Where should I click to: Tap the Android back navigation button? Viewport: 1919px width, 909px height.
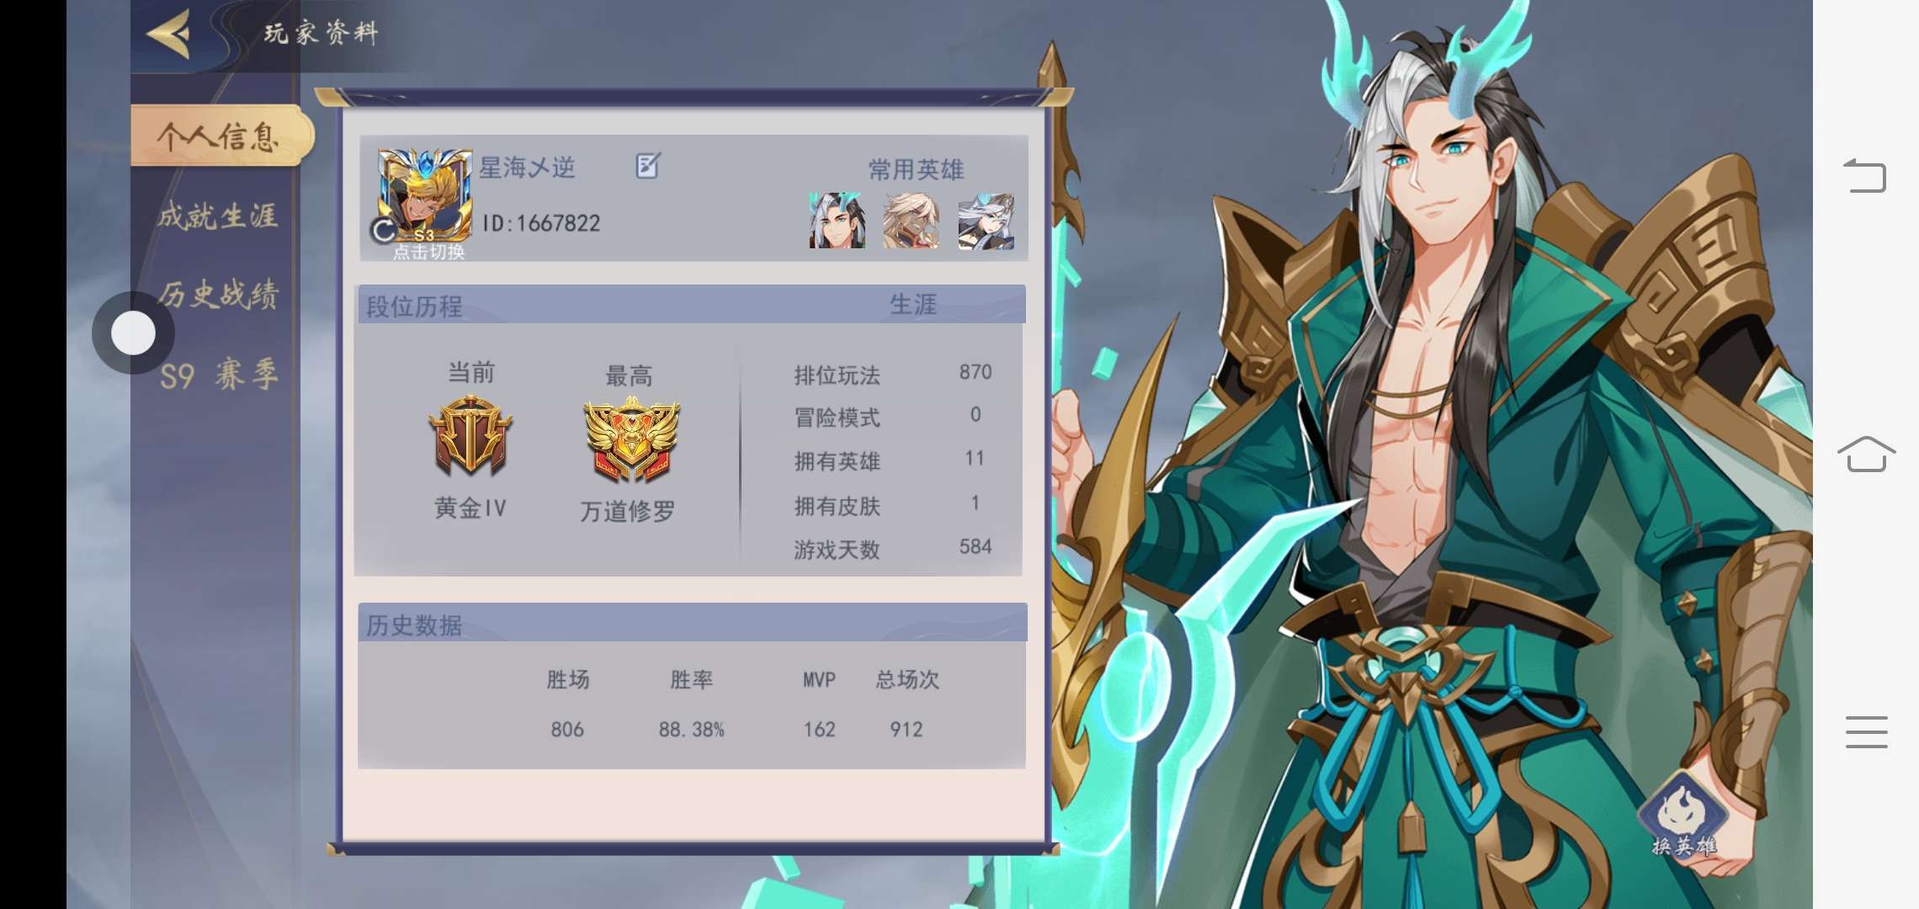click(1865, 176)
